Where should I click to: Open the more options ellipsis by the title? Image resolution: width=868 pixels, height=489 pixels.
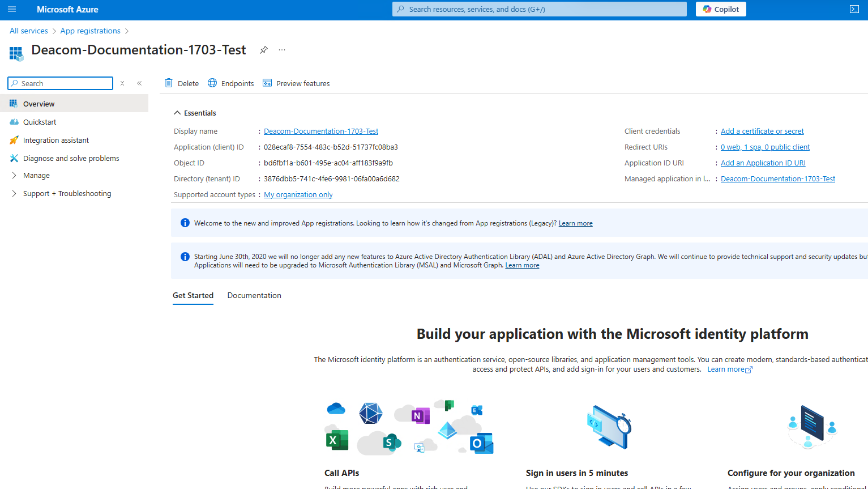pyautogui.click(x=282, y=50)
